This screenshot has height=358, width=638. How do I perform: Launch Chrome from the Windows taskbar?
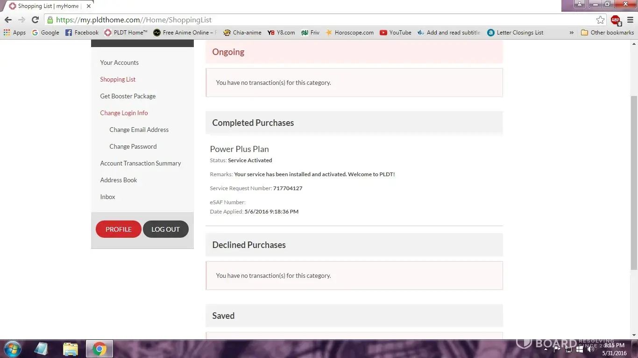click(99, 349)
